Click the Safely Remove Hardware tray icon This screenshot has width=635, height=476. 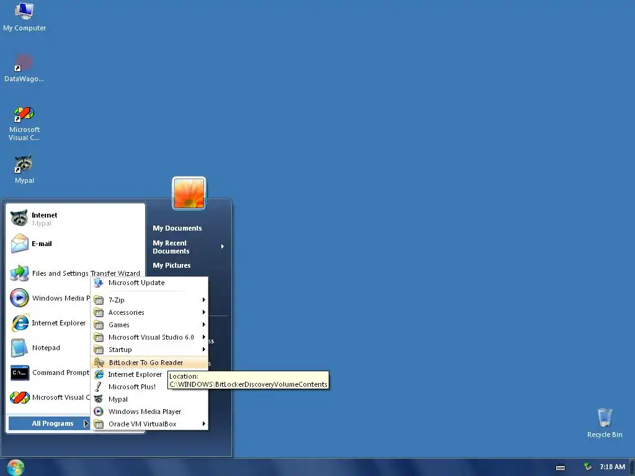click(x=588, y=467)
